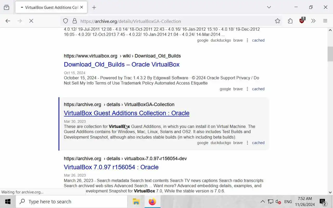Go back to previous page
Viewport: 333px width, 208px height.
(x=8, y=21)
